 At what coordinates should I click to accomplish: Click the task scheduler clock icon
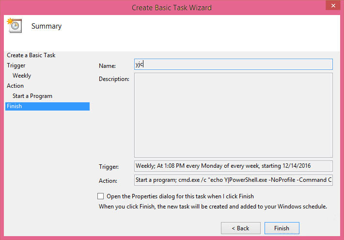(15, 26)
